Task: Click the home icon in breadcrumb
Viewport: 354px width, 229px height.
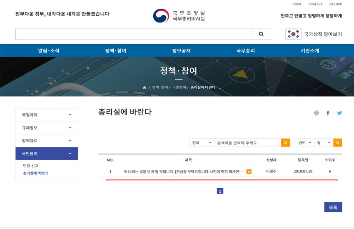Action: pyautogui.click(x=145, y=87)
